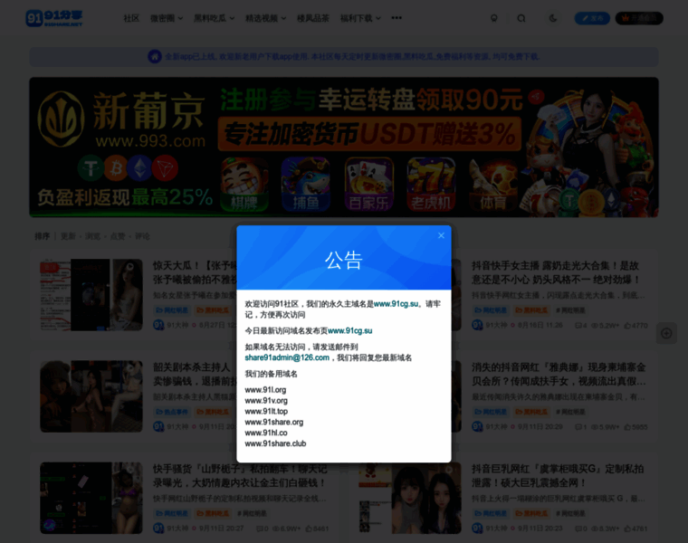Click 网红明星 tag under 惊天大瓜 post

tap(172, 310)
